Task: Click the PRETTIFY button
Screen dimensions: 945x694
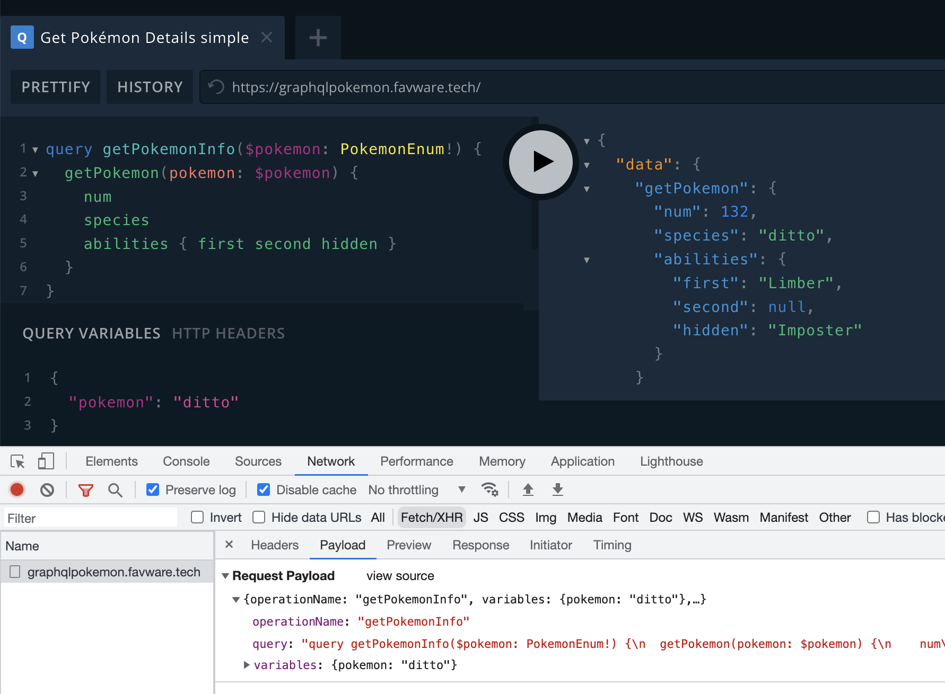Action: coord(56,87)
